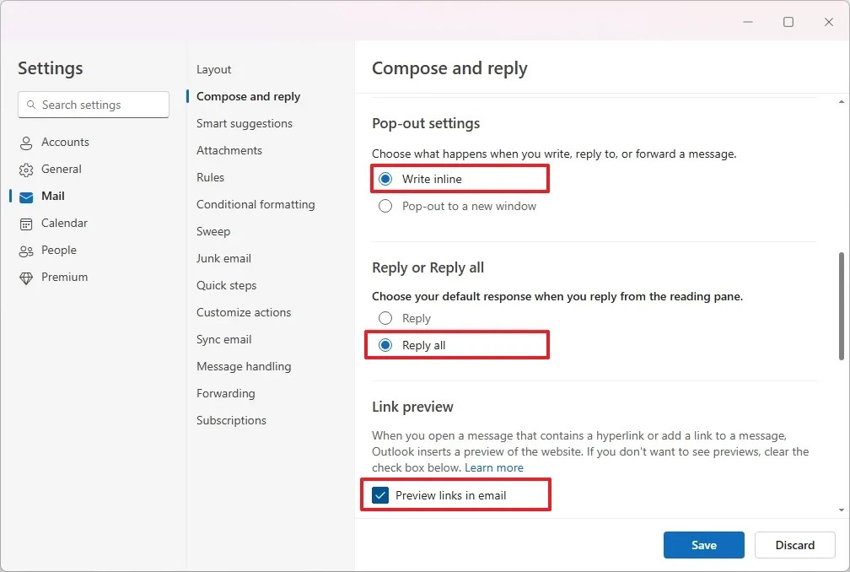This screenshot has width=850, height=572.
Task: Click the Mail envelope icon in sidebar
Action: [x=26, y=196]
